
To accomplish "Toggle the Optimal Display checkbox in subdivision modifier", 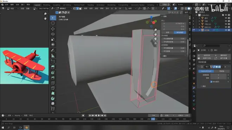I will [x=211, y=82].
